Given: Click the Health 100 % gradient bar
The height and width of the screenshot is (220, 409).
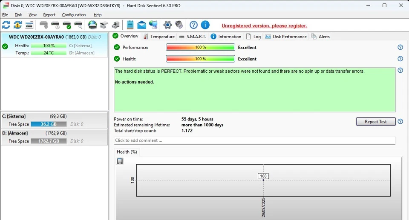Looking at the screenshot, I should point(200,59).
